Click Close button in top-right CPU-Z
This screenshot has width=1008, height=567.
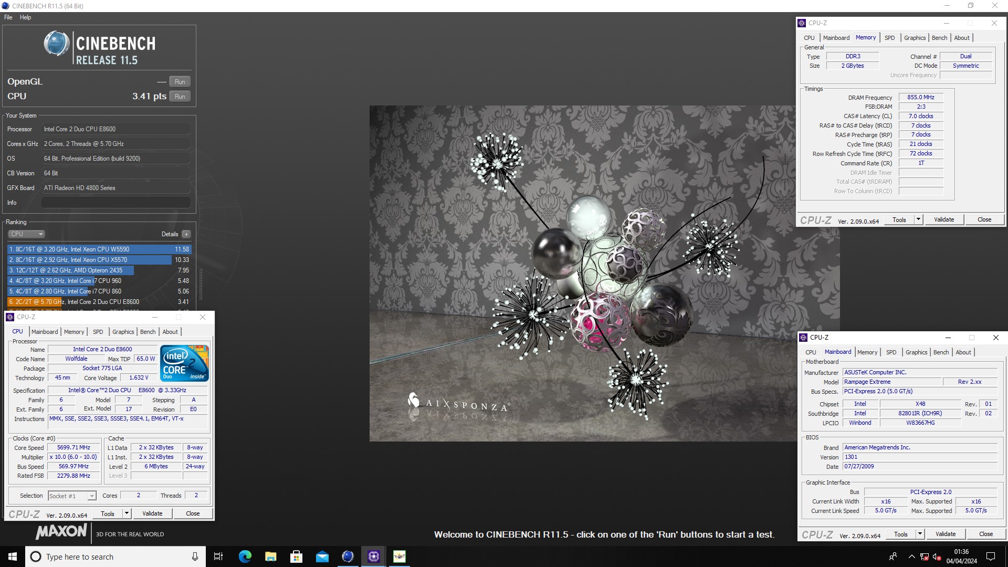pos(984,220)
